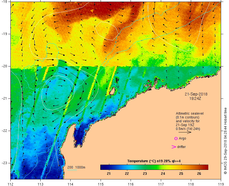
Task: Click the '200 1000m' depth contour label
Action: point(76,167)
